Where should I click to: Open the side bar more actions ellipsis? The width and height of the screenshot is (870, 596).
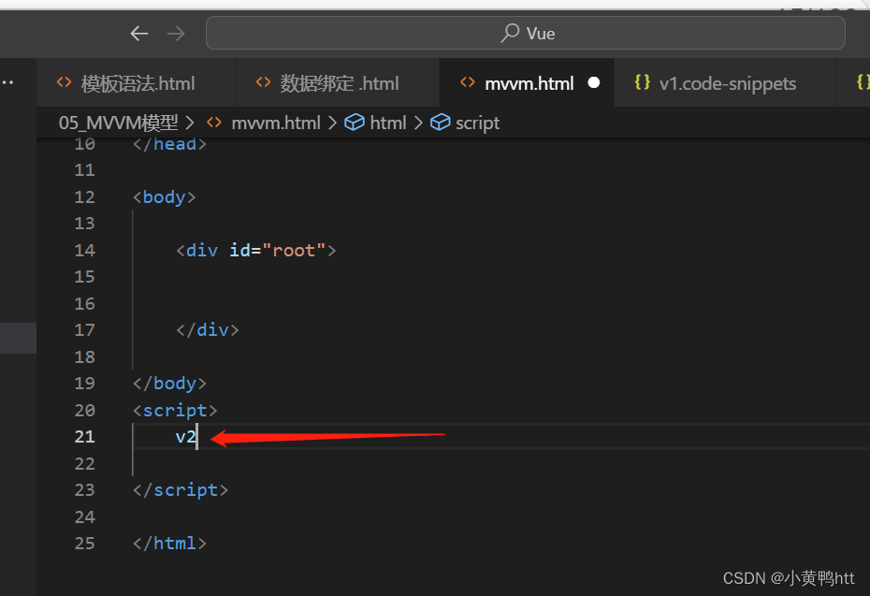7,82
